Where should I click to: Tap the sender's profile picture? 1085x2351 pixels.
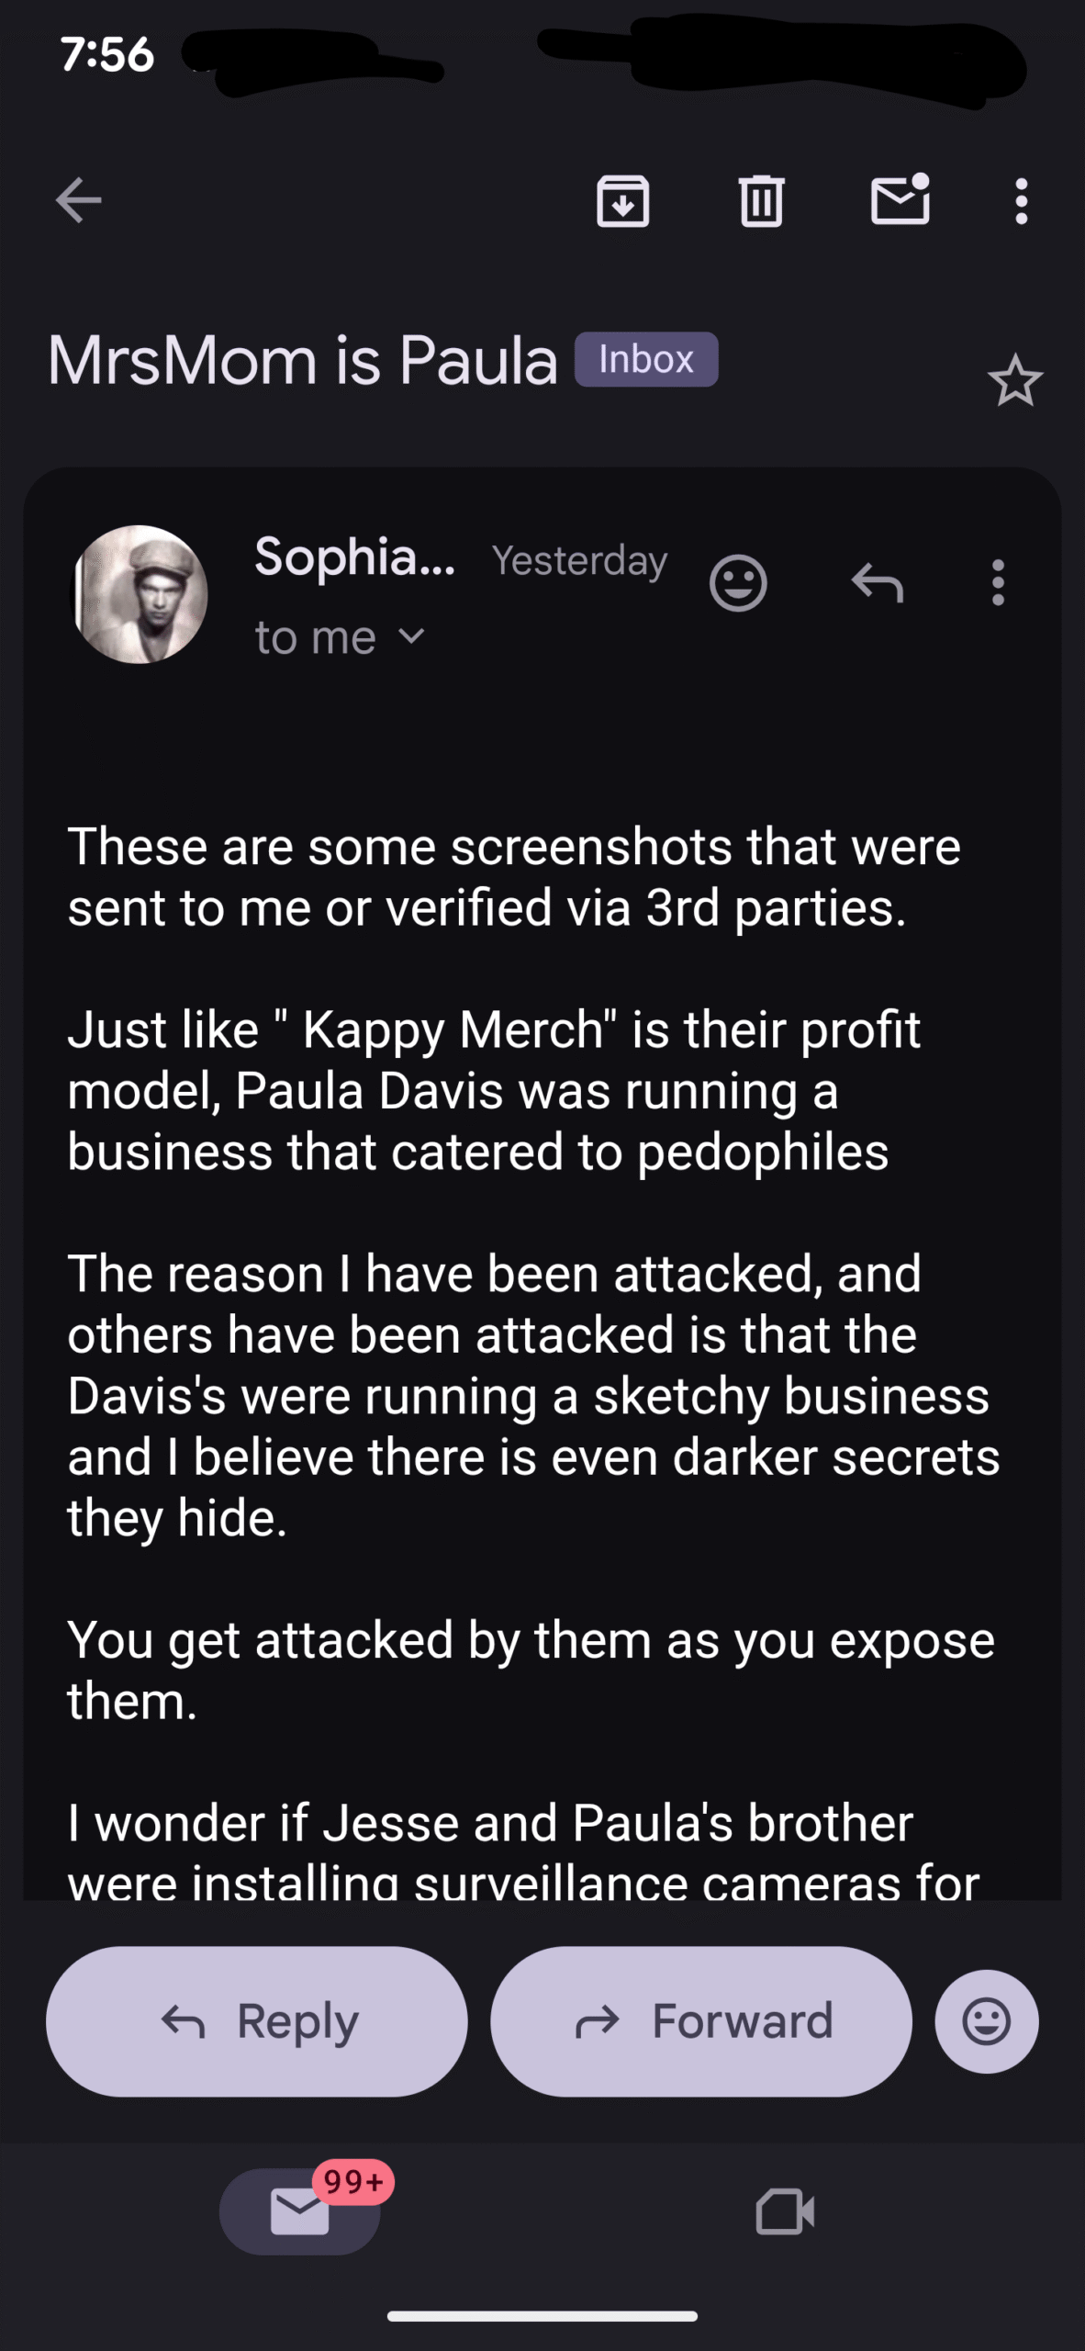pyautogui.click(x=140, y=594)
